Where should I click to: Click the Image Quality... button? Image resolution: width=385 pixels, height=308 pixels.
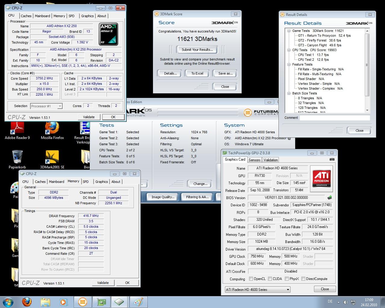[x=163, y=197]
